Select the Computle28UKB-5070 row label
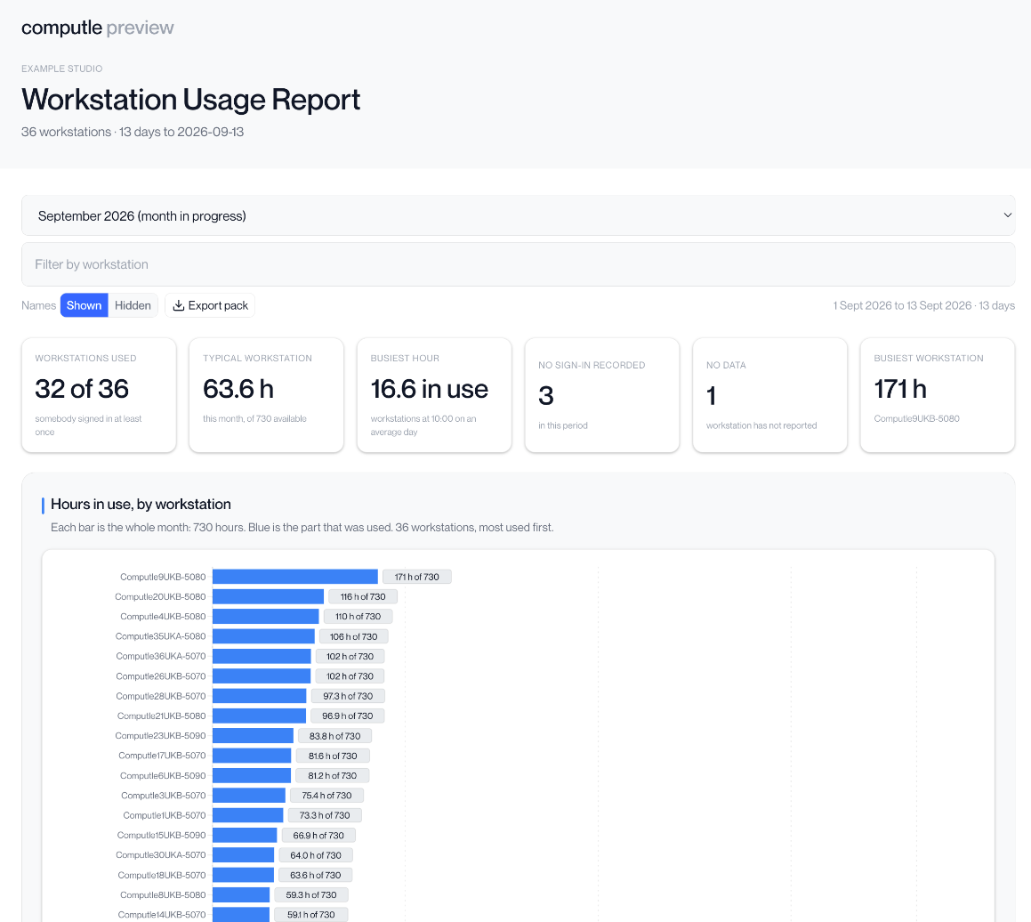Screen dimensions: 1031x922 160,696
